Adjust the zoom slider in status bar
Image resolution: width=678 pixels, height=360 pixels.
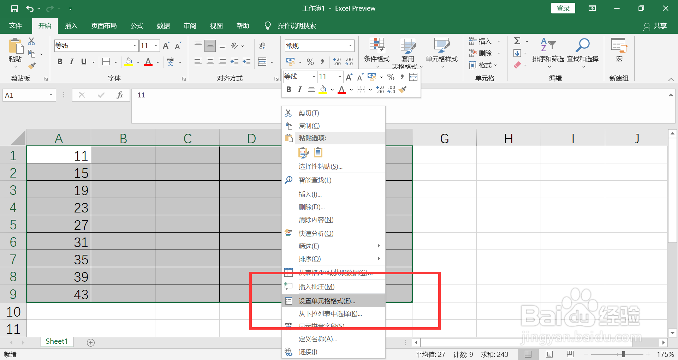624,354
